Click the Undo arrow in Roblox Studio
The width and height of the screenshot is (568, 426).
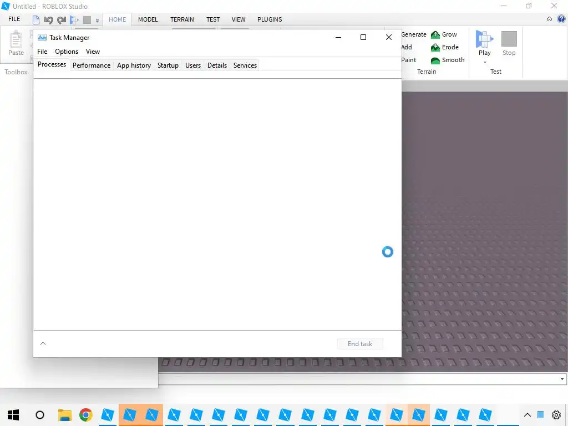point(49,20)
